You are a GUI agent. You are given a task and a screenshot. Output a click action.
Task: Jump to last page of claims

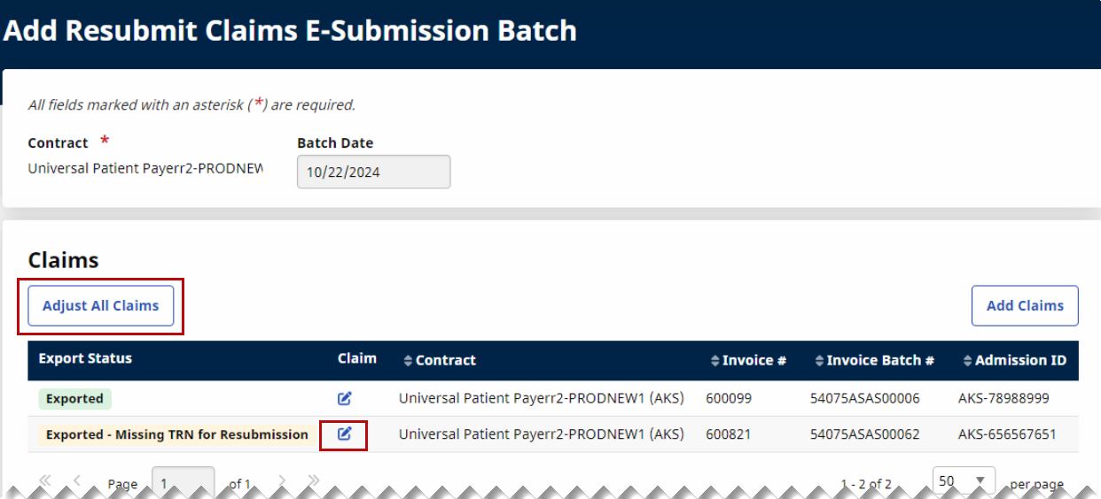313,480
